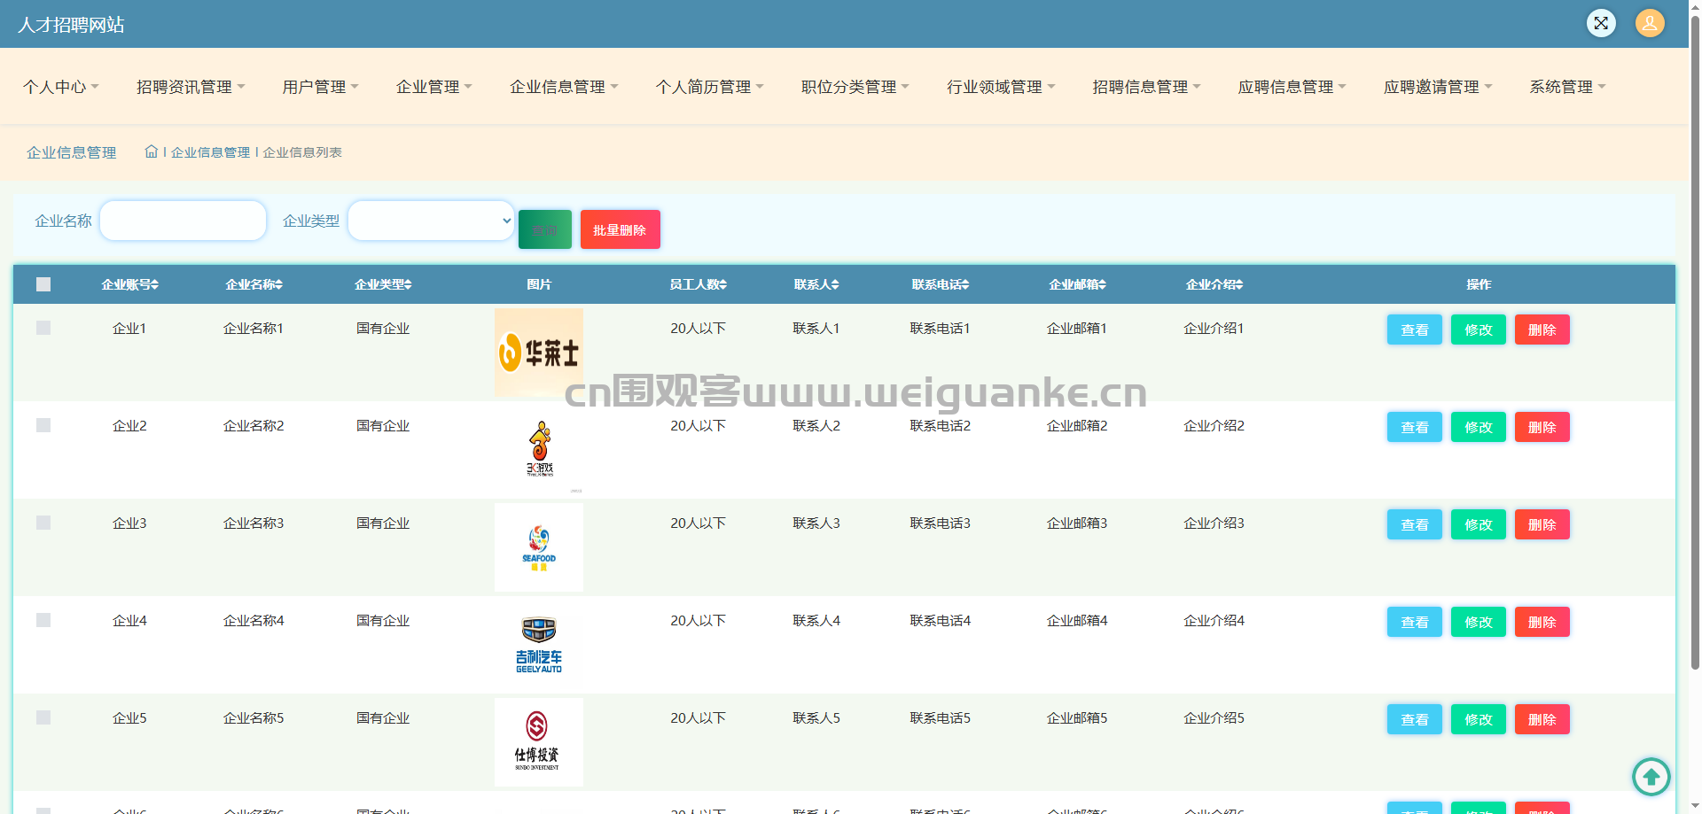Click the green query button
This screenshot has height=814, width=1702.
click(x=545, y=229)
